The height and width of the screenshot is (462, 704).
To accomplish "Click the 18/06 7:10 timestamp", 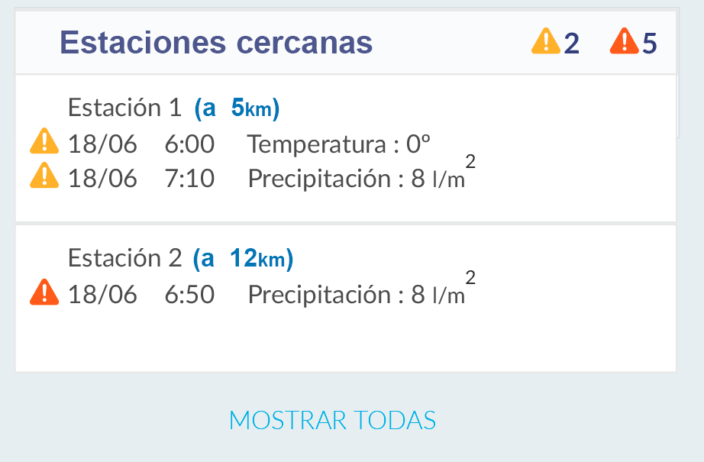I will pyautogui.click(x=141, y=179).
